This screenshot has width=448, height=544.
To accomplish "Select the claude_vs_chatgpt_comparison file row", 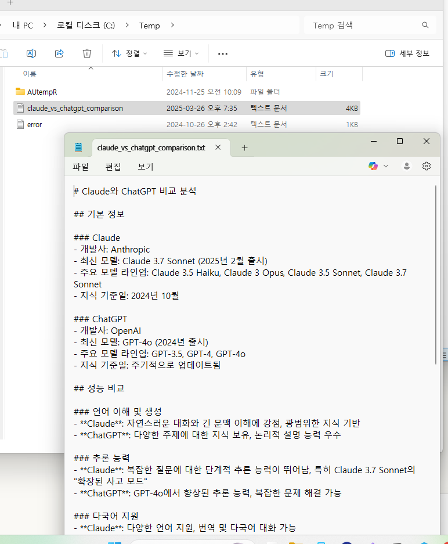I will [x=187, y=108].
